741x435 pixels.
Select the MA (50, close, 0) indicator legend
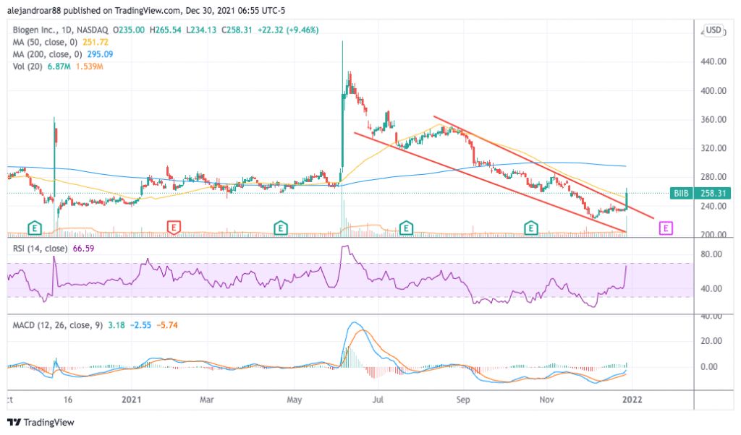click(x=45, y=42)
